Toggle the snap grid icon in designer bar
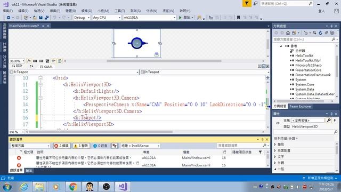 pos(35,61)
